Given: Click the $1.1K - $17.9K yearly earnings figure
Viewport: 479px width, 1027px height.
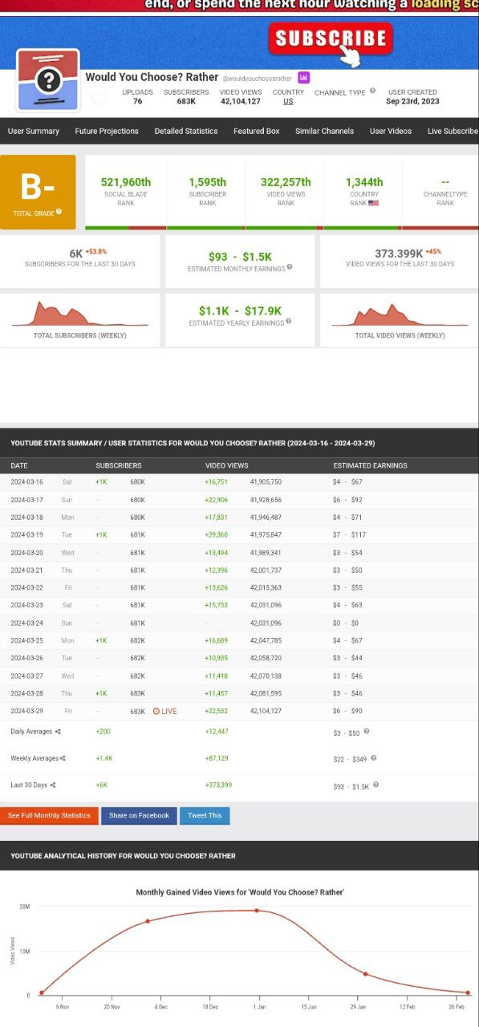Looking at the screenshot, I should 240,311.
